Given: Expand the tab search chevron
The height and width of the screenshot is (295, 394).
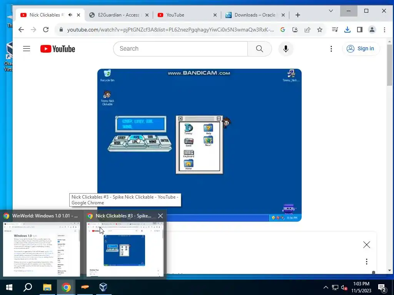Looking at the screenshot, I should coord(331,11).
